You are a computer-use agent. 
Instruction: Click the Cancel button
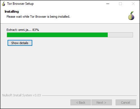click(x=126, y=103)
